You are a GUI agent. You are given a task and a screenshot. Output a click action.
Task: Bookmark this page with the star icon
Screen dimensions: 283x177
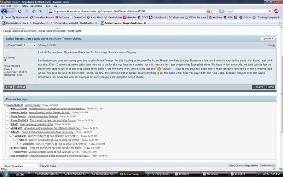tap(212, 11)
